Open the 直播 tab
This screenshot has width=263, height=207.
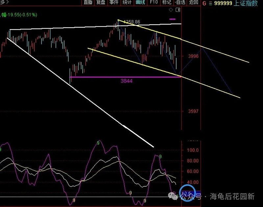88,2
